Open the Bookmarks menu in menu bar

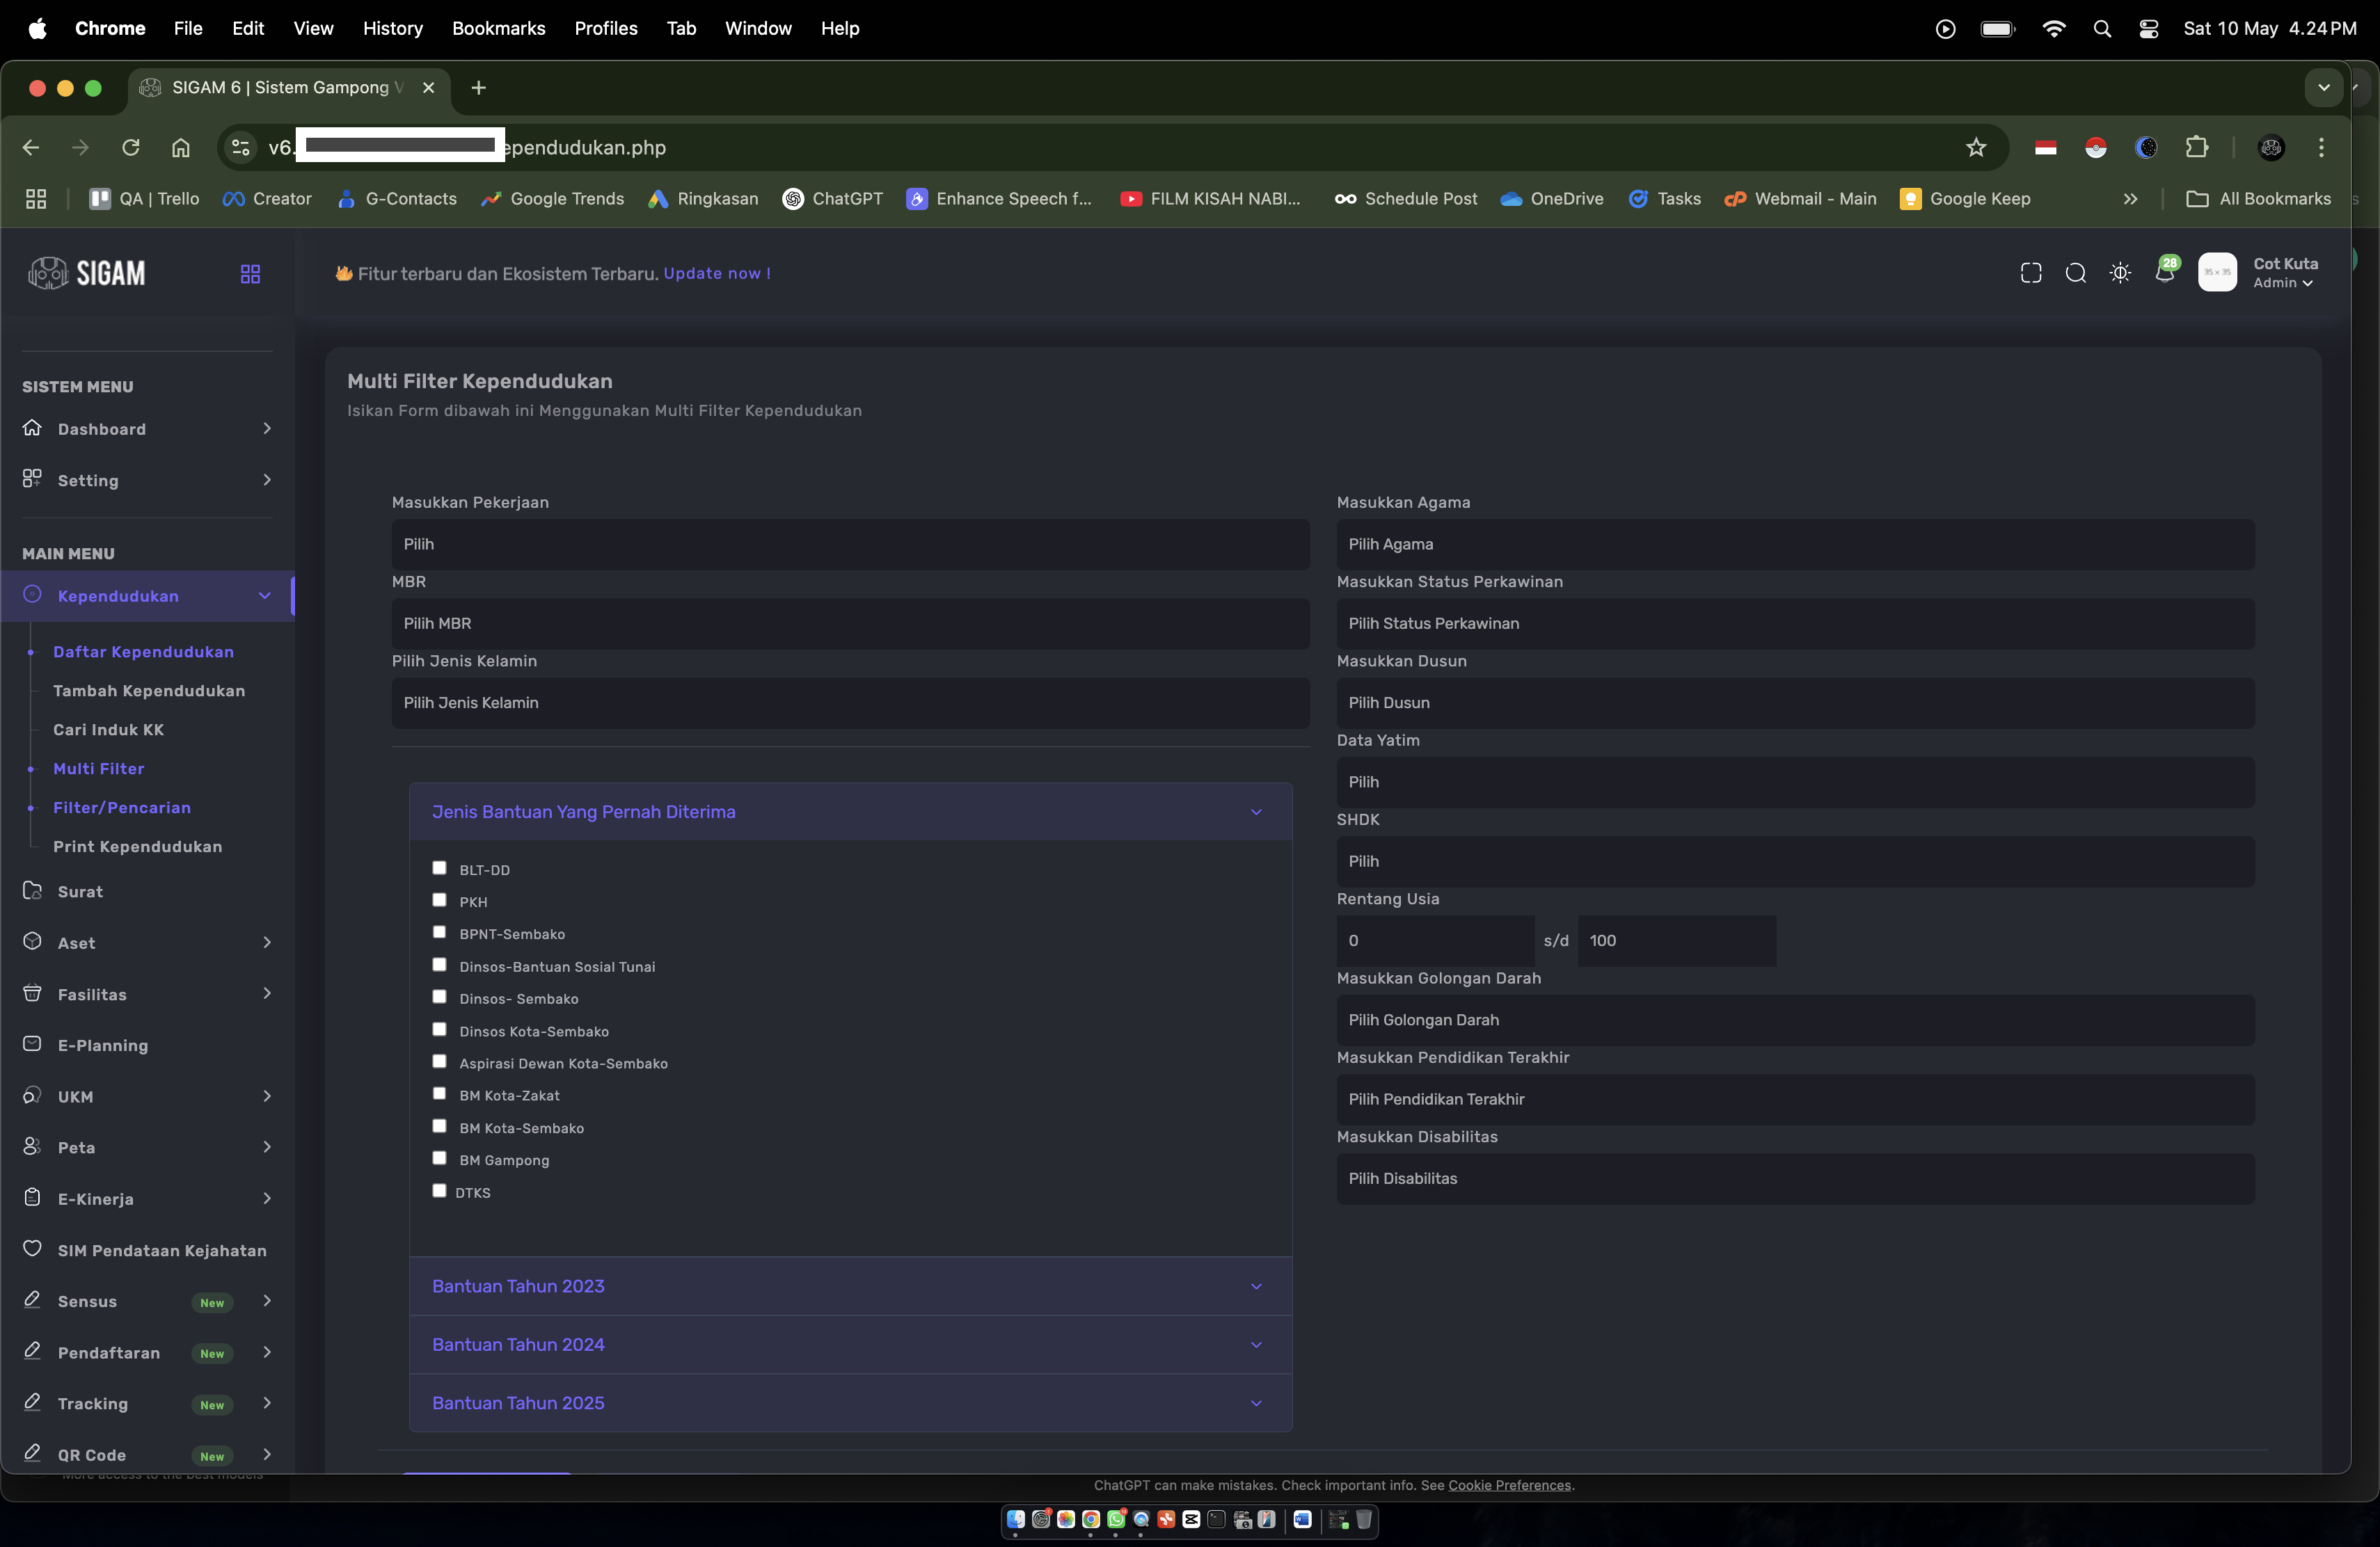[x=498, y=28]
